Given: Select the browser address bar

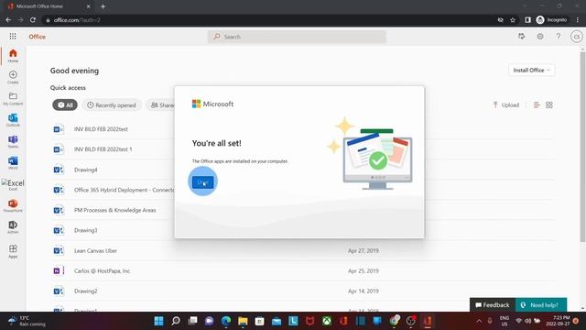Looking at the screenshot, I should pyautogui.click(x=269, y=20).
